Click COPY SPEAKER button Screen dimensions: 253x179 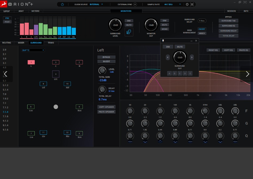106,107
